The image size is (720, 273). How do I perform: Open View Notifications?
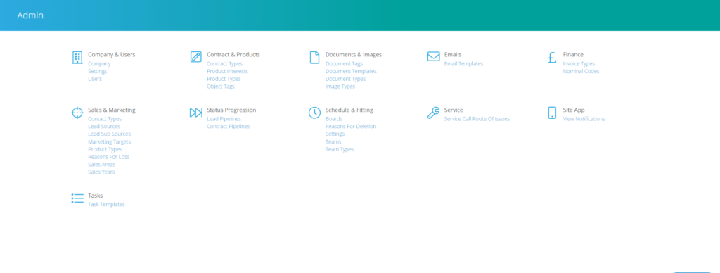[x=584, y=119]
